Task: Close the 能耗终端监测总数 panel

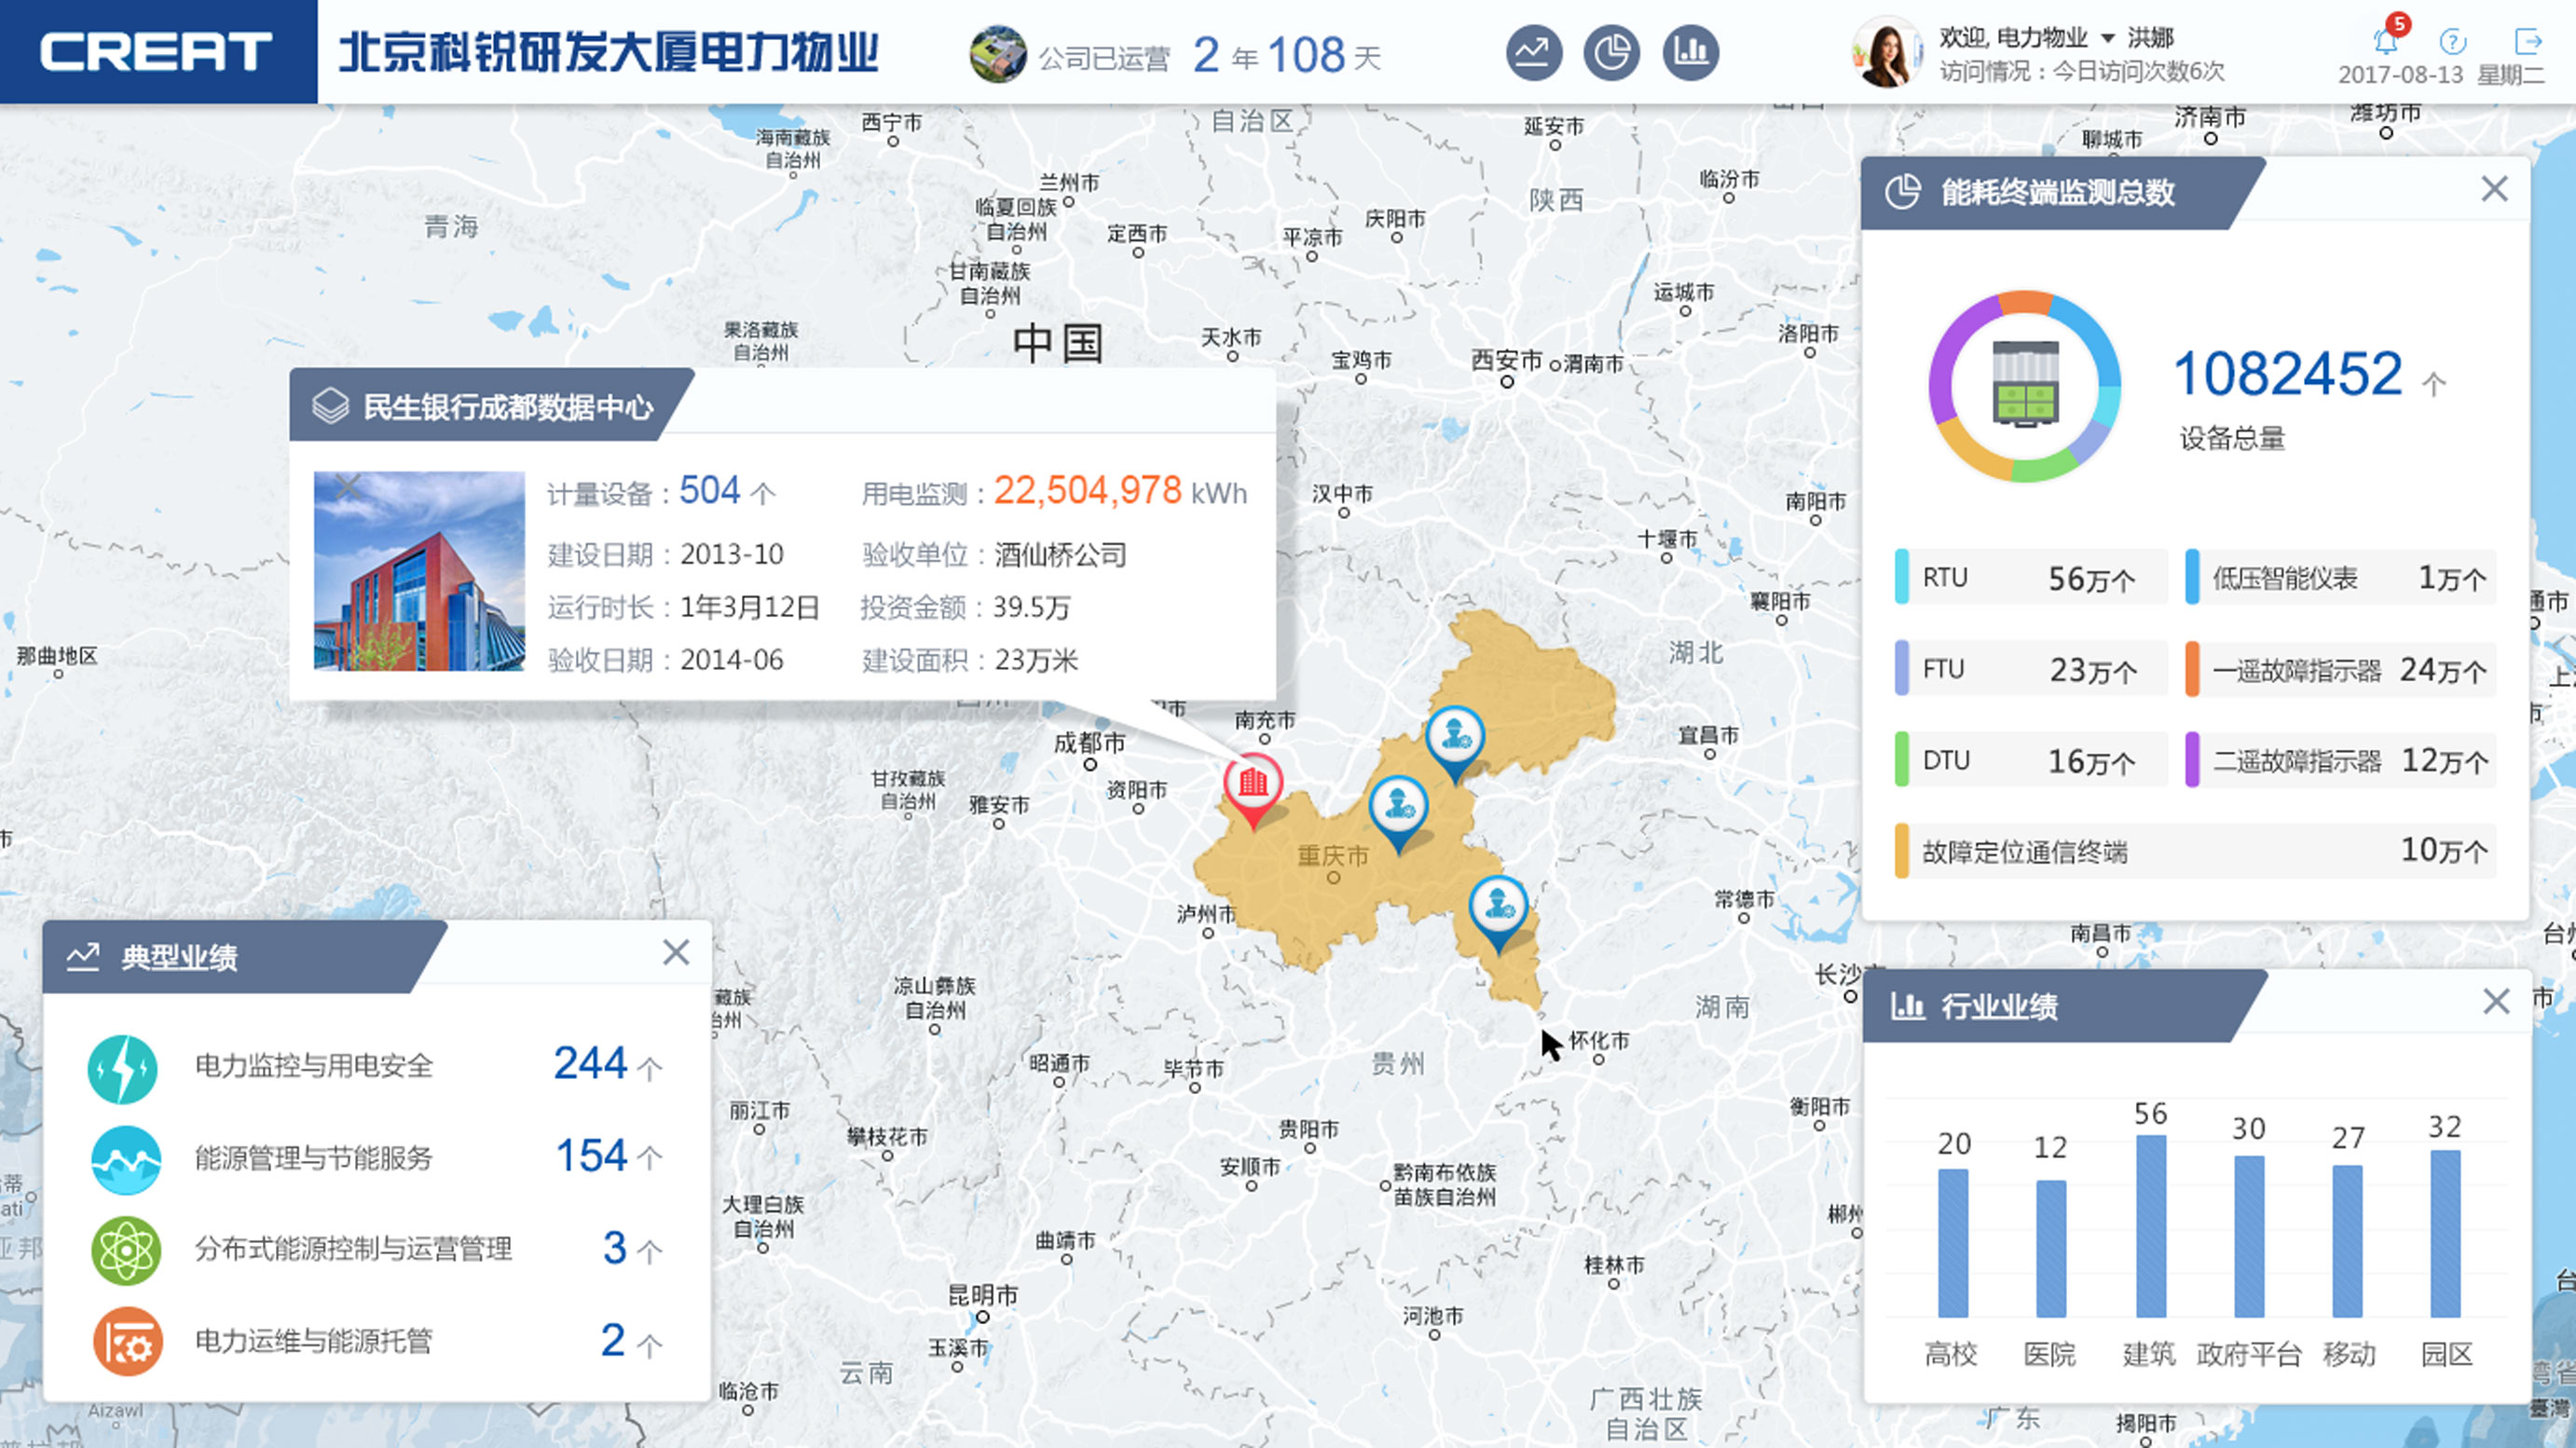Action: (x=2493, y=191)
